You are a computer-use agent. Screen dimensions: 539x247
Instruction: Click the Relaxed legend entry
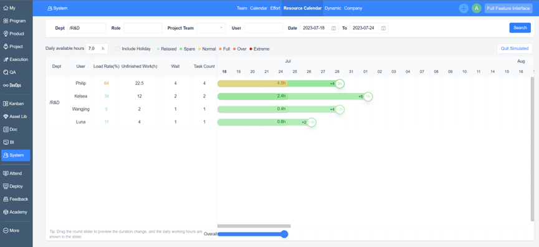[167, 49]
